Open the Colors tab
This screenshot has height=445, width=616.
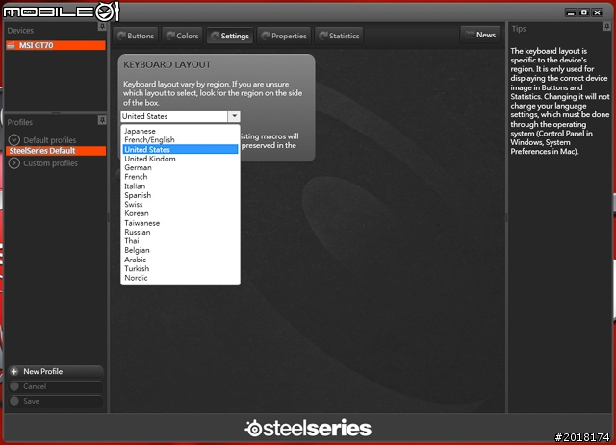click(x=182, y=36)
